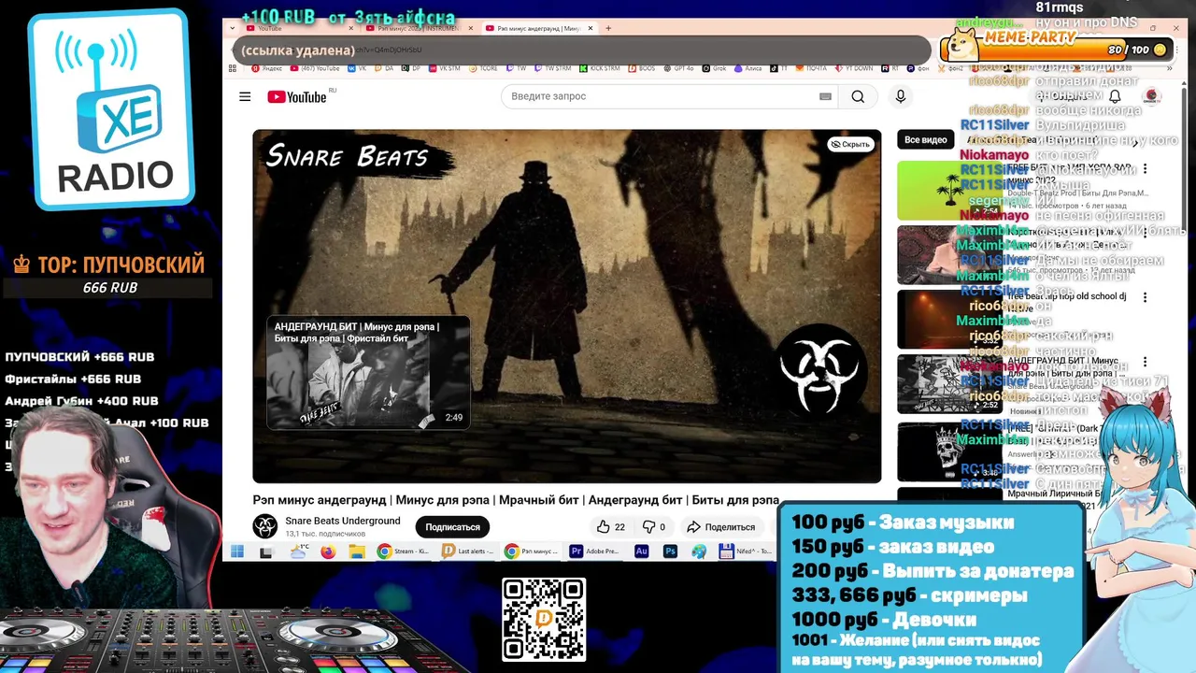Image resolution: width=1196 pixels, height=673 pixels.
Task: Like the video with thumbs-up (22)
Action: click(x=610, y=527)
